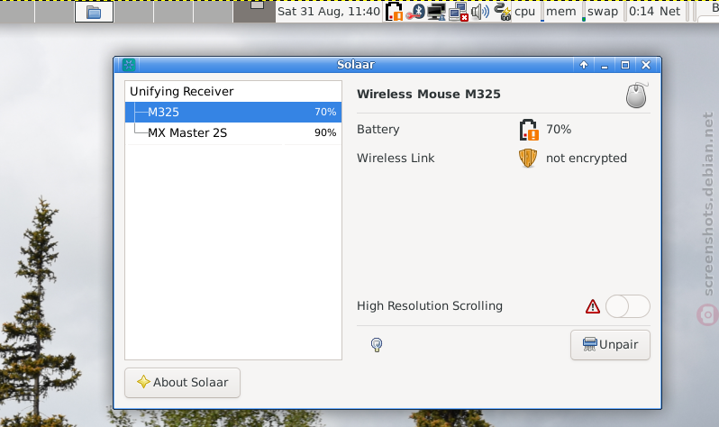Click the 70% battery value in the M325 row

325,112
